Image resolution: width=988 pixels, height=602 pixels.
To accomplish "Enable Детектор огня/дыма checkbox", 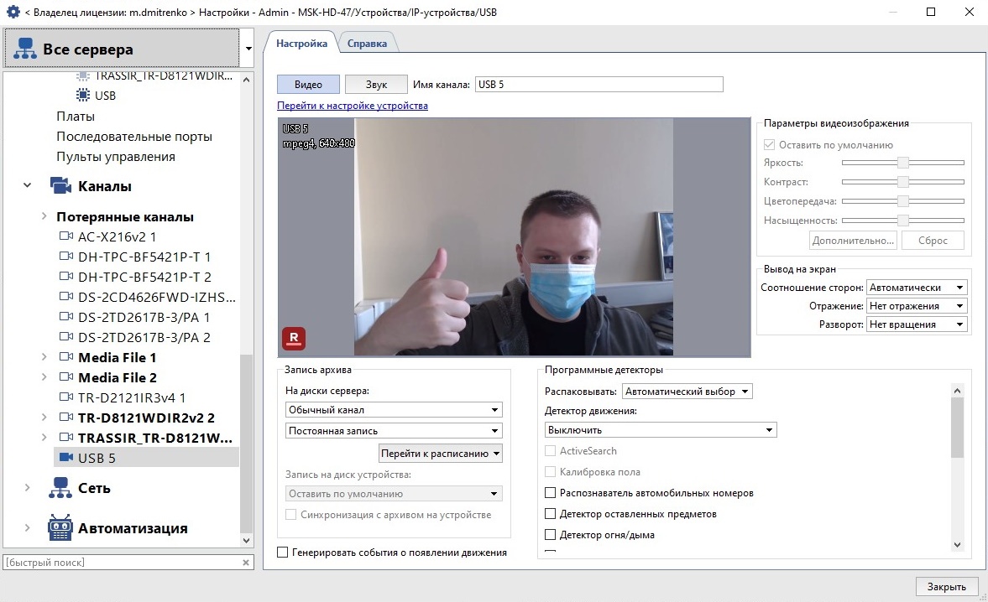I will click(550, 535).
